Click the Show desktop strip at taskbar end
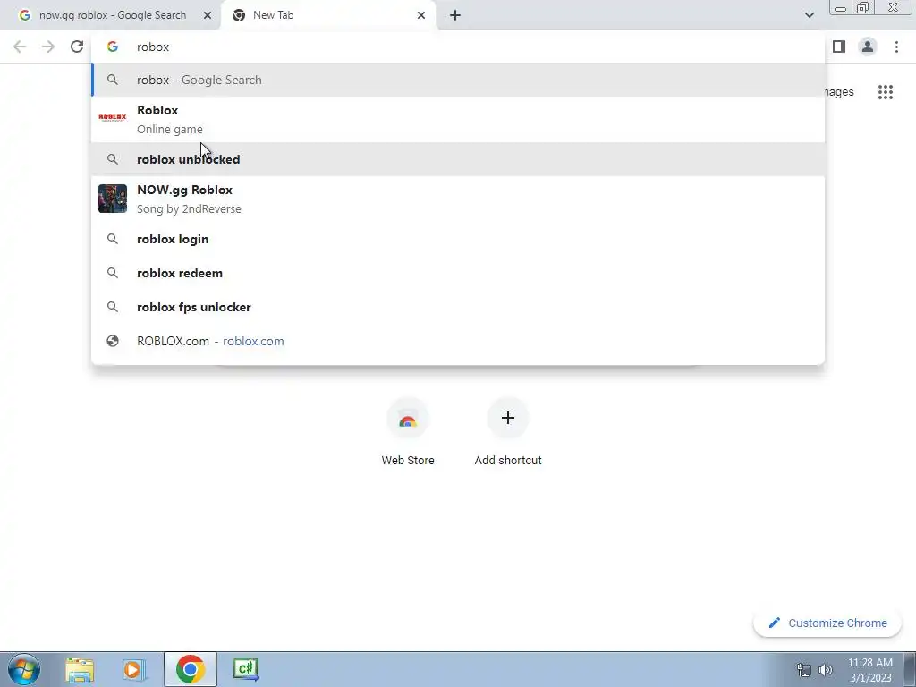This screenshot has width=916, height=687. (910, 669)
